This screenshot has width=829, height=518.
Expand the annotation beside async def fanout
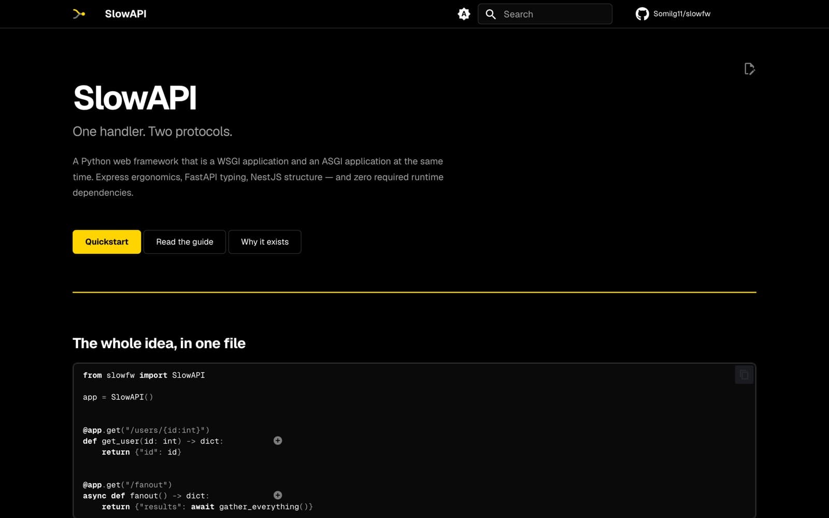tap(278, 495)
